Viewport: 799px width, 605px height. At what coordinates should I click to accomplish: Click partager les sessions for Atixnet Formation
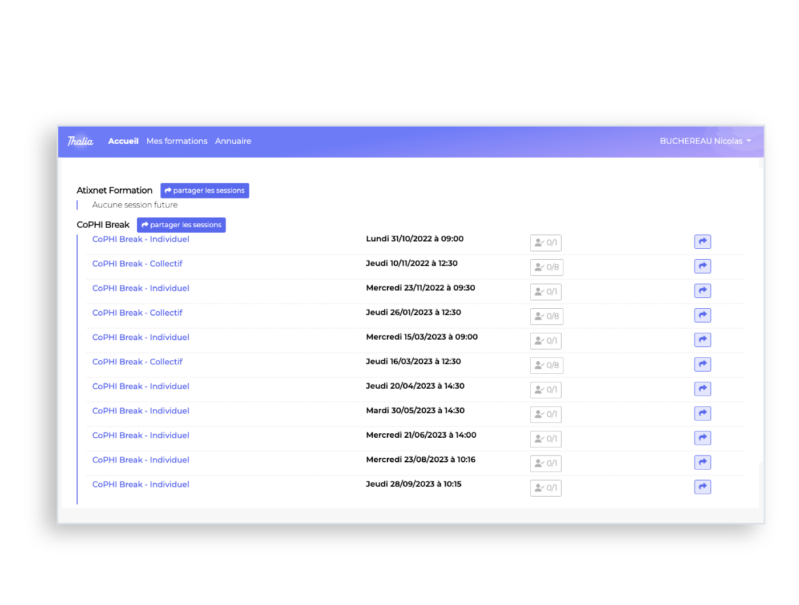(204, 191)
